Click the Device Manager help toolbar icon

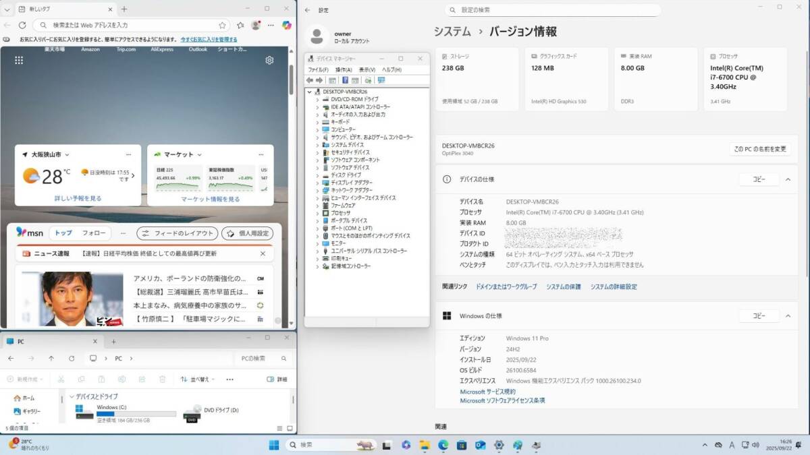[x=345, y=80]
